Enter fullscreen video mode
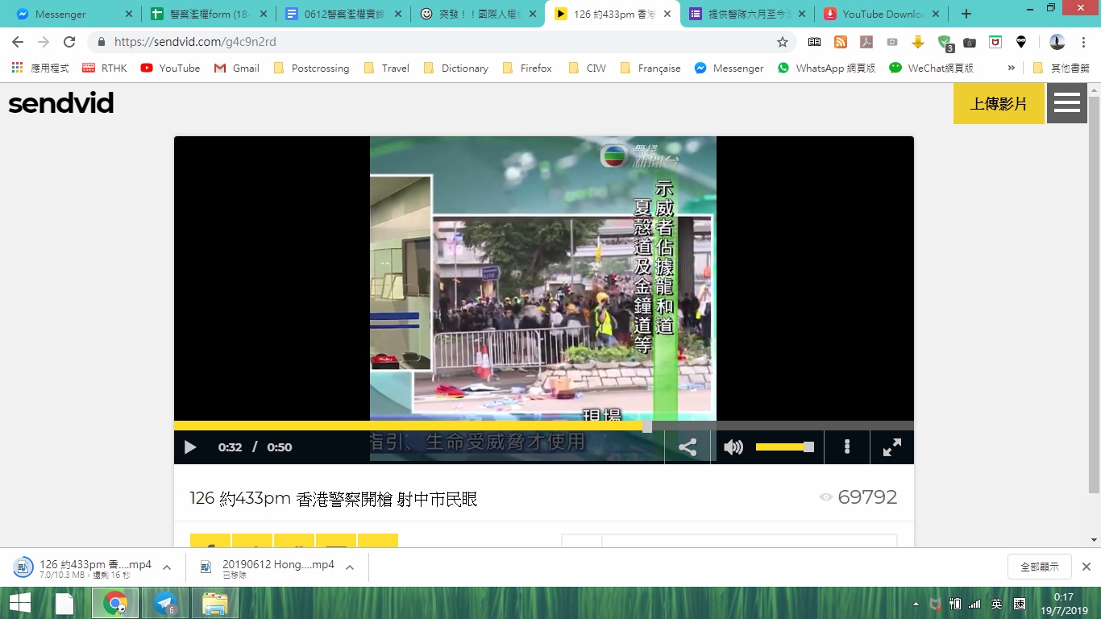 click(891, 447)
